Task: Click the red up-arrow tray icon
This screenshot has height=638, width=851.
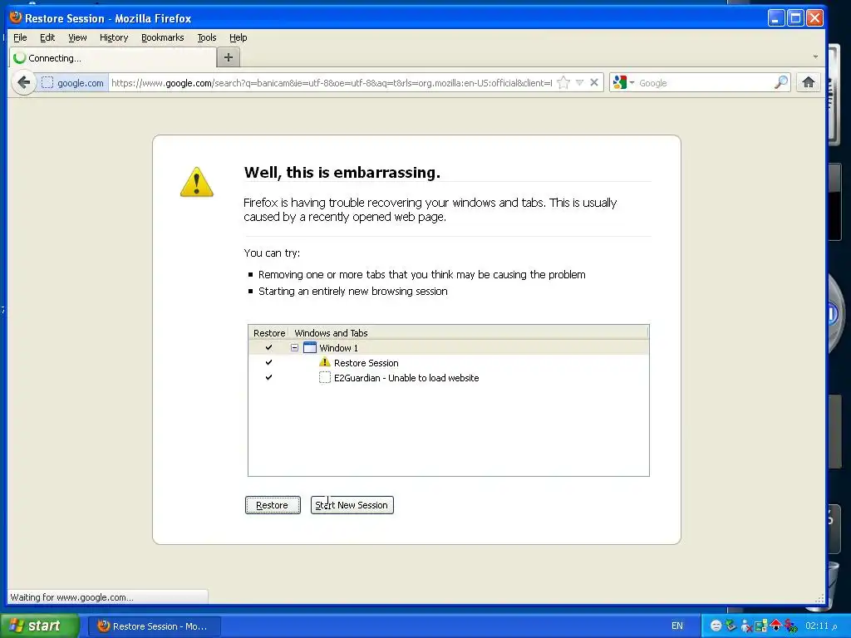Action: coord(775,625)
